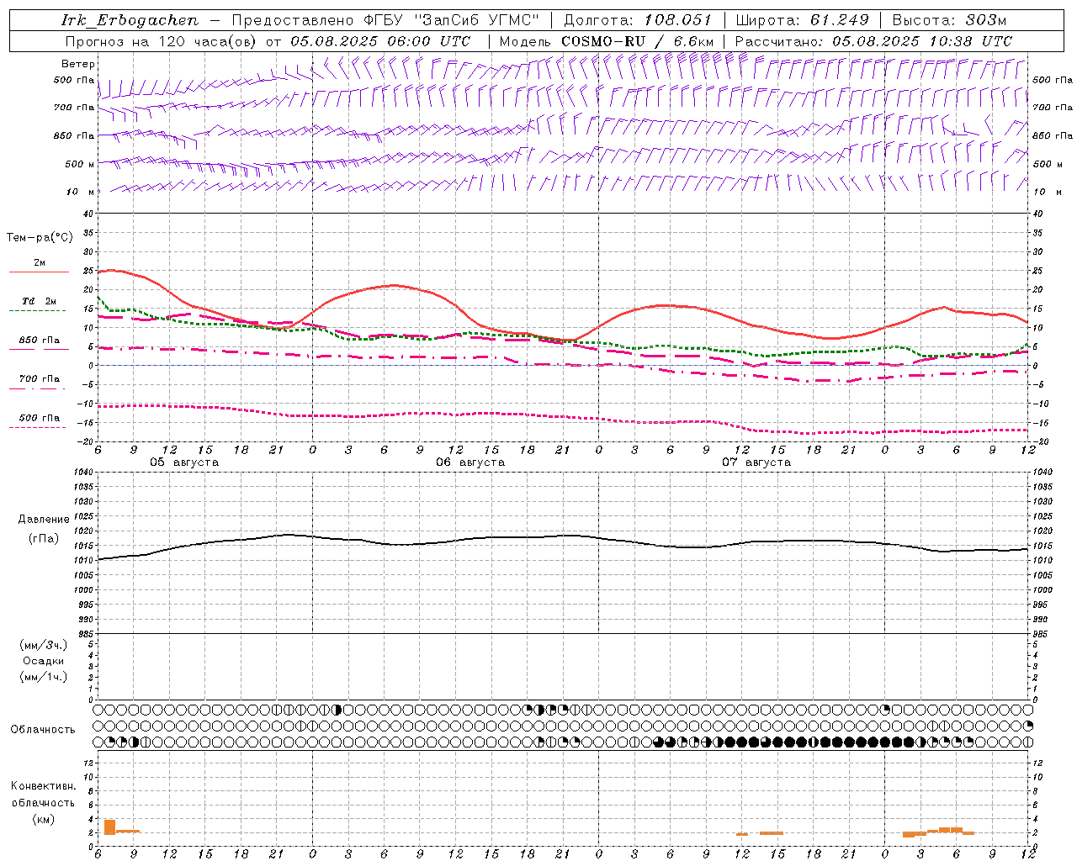Click the station name Irk_Erbogachen in the header
Screen dimensions: 1077x861
pyautogui.click(x=130, y=21)
